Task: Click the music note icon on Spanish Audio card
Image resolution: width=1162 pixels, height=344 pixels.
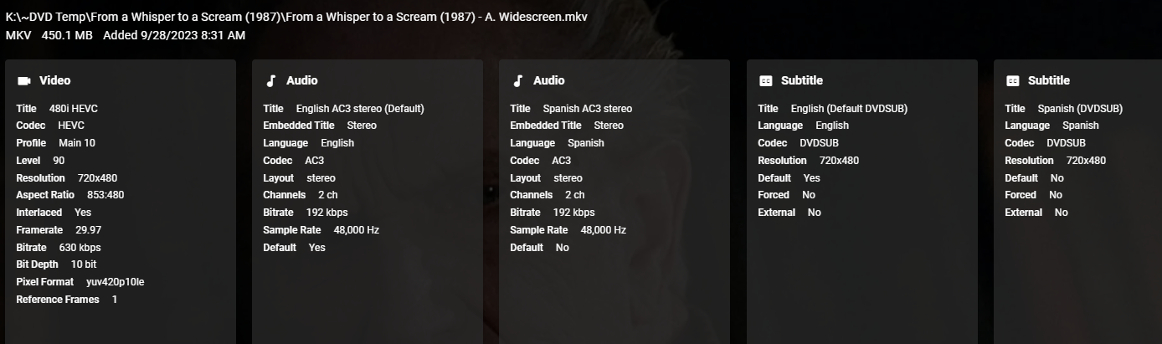Action: coord(517,81)
